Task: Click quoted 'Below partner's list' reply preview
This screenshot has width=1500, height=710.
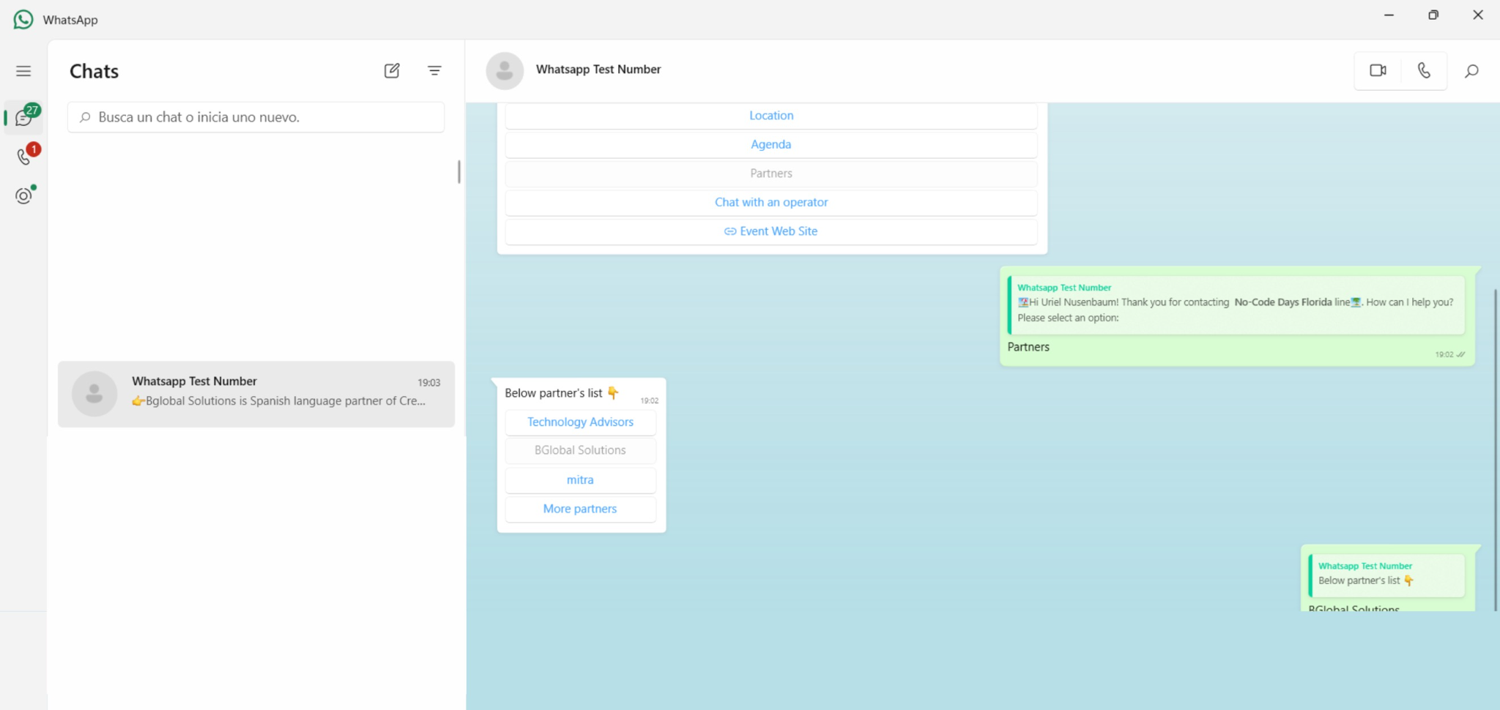Action: tap(1386, 575)
